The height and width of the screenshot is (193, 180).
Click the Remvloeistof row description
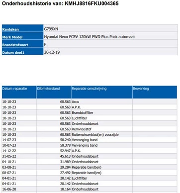(x=82, y=129)
